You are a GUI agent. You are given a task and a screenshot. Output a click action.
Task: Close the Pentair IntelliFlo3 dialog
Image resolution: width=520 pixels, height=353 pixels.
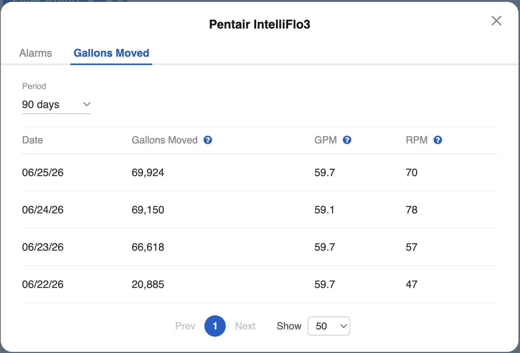[x=496, y=21]
